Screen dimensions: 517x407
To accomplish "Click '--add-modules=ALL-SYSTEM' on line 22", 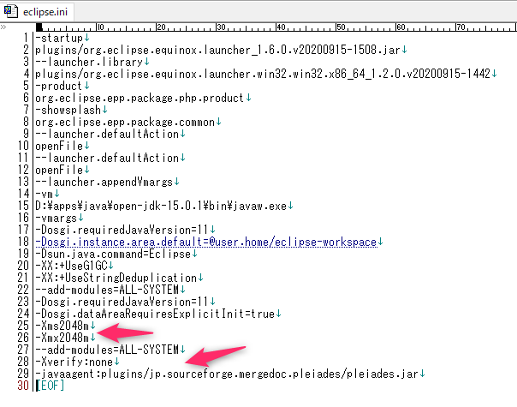I will [x=107, y=290].
